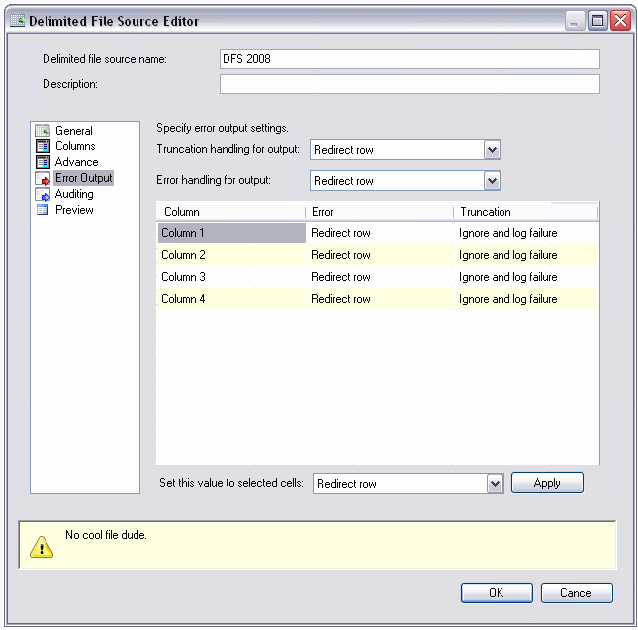Click the 'No cool file dude.' warning message
This screenshot has width=638, height=630.
pyautogui.click(x=106, y=535)
